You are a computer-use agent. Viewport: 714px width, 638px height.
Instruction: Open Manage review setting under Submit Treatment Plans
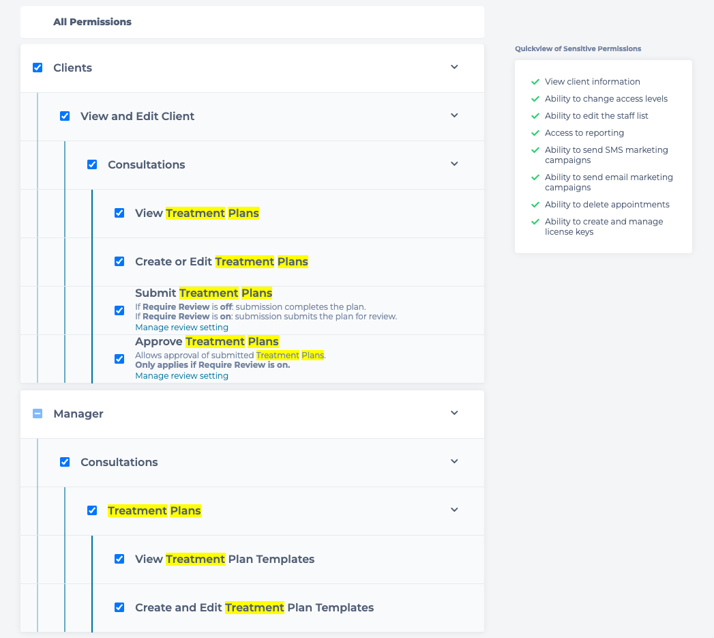pos(181,328)
